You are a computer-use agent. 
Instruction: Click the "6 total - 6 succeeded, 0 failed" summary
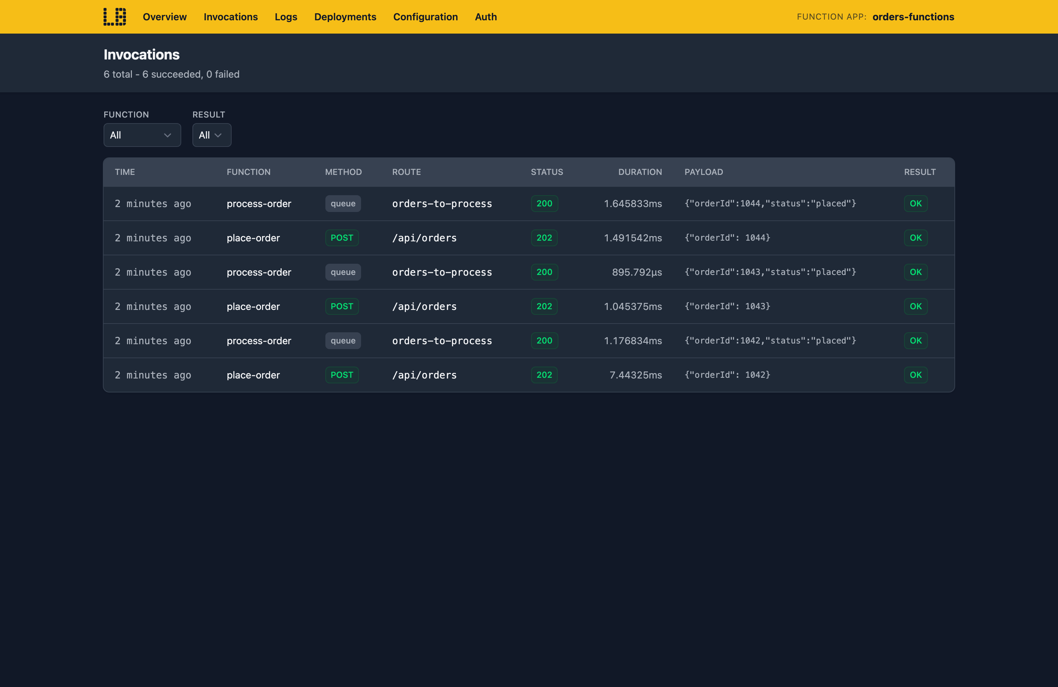coord(171,74)
